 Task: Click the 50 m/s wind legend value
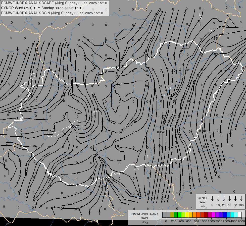[x=235, y=205]
